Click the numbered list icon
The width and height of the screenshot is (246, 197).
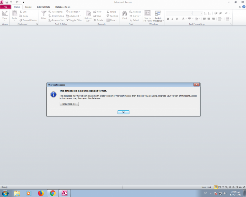[x=210, y=13]
